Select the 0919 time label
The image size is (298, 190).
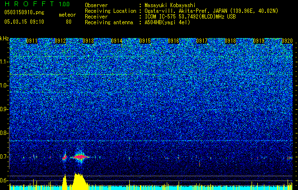point(259,41)
